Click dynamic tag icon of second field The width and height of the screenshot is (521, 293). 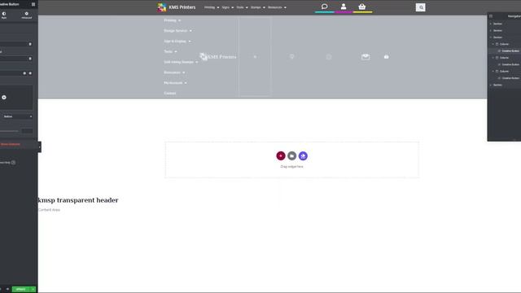pos(30,59)
